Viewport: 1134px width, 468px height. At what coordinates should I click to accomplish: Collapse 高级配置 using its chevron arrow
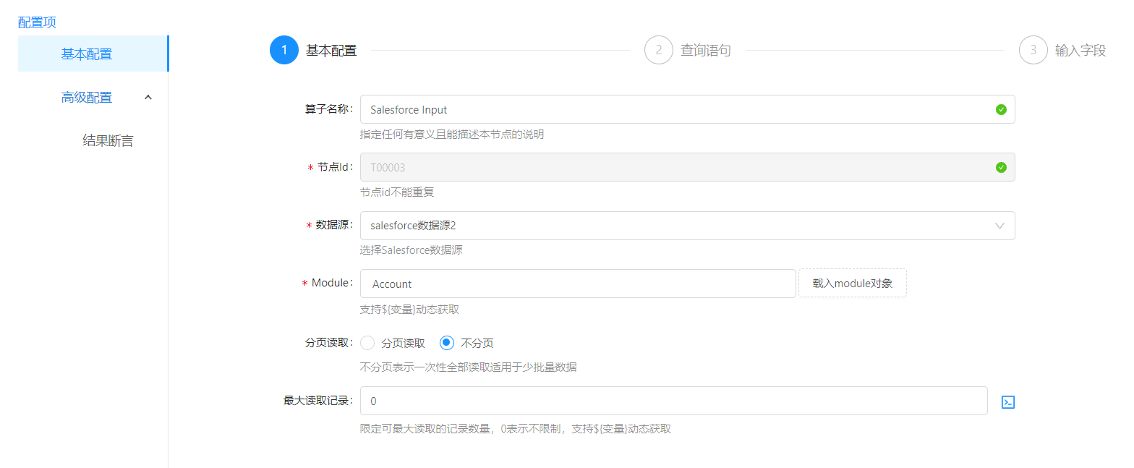148,98
